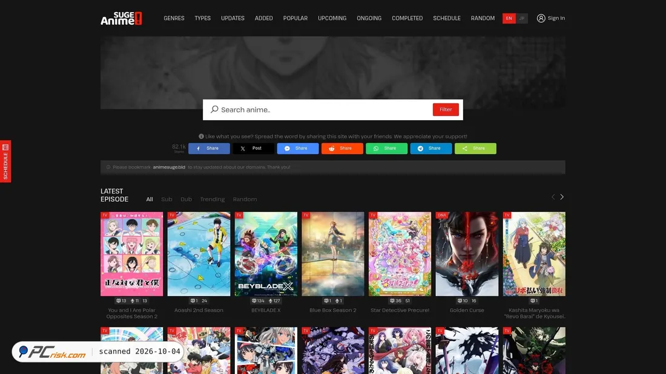Click the Blue Box Season 2 title
The width and height of the screenshot is (666, 374).
pos(333,311)
